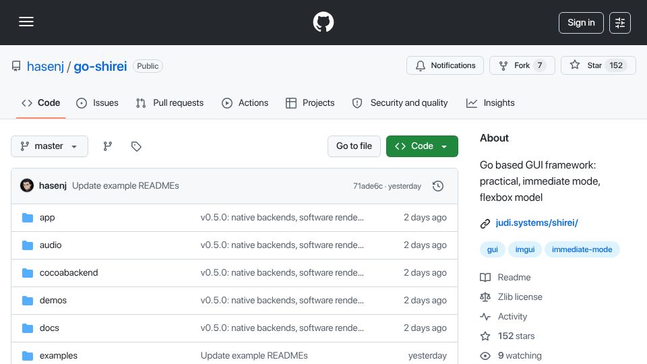Open the hamburger navigation menu
This screenshot has height=364, width=647.
pos(26,22)
